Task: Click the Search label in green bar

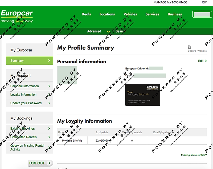Action: [x=120, y=31]
